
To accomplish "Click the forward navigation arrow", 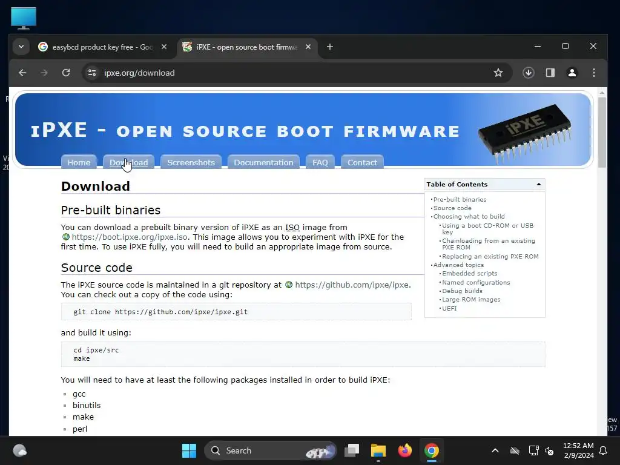I will [x=44, y=73].
